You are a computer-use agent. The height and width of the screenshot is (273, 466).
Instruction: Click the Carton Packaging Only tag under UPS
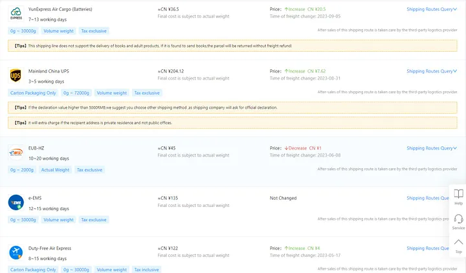[x=33, y=93]
